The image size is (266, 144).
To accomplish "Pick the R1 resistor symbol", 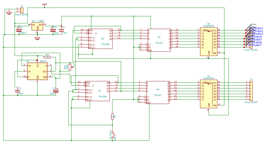I will click(x=47, y=57).
